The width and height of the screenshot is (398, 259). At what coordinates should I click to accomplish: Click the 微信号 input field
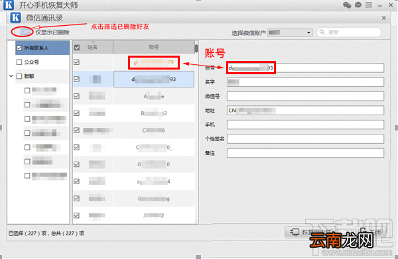click(x=305, y=96)
